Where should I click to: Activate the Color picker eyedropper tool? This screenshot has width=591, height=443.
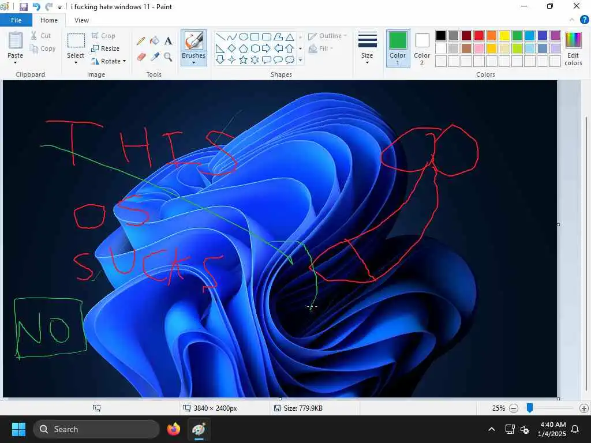click(x=155, y=57)
